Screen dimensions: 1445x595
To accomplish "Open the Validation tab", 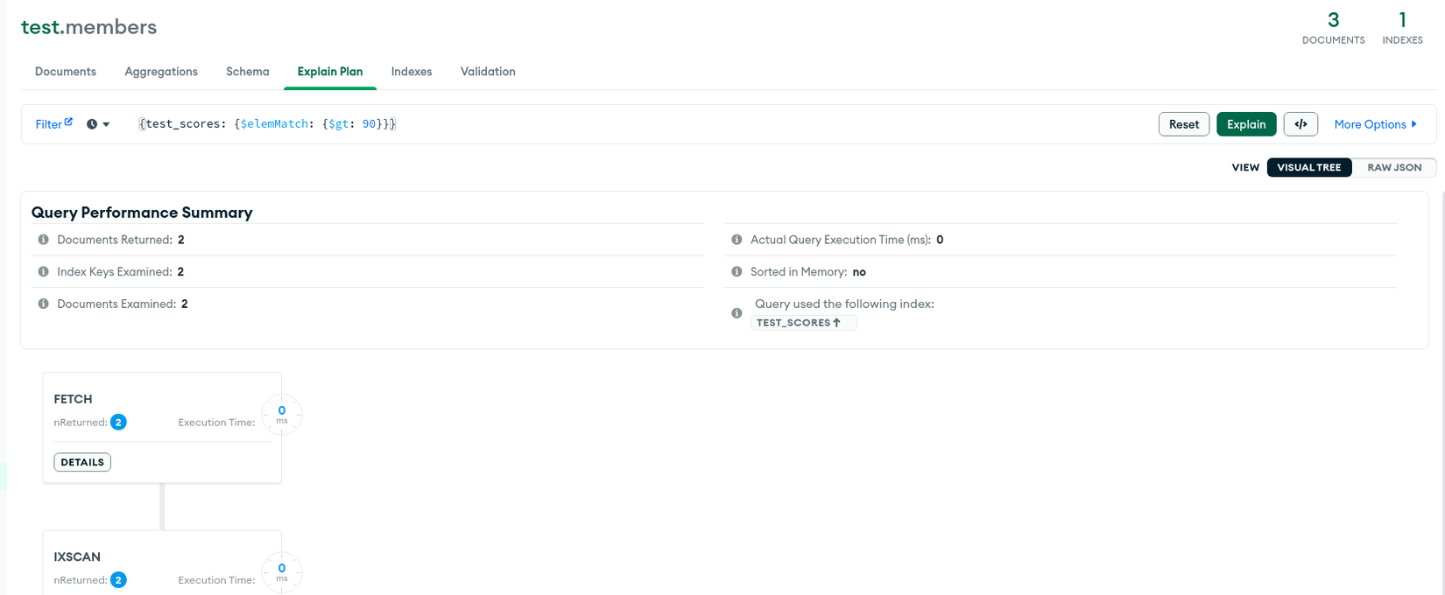I will click(488, 72).
